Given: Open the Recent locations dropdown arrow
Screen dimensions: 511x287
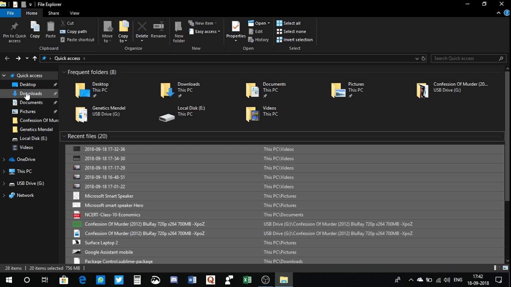Looking at the screenshot, I should [x=27, y=58].
